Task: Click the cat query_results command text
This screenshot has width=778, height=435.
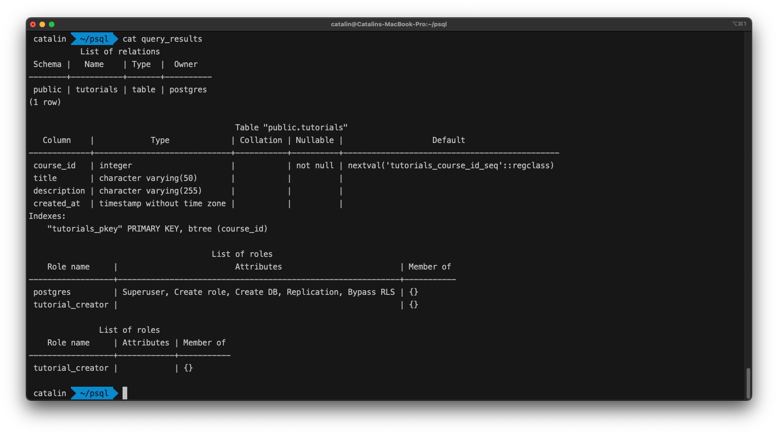Action: (162, 39)
